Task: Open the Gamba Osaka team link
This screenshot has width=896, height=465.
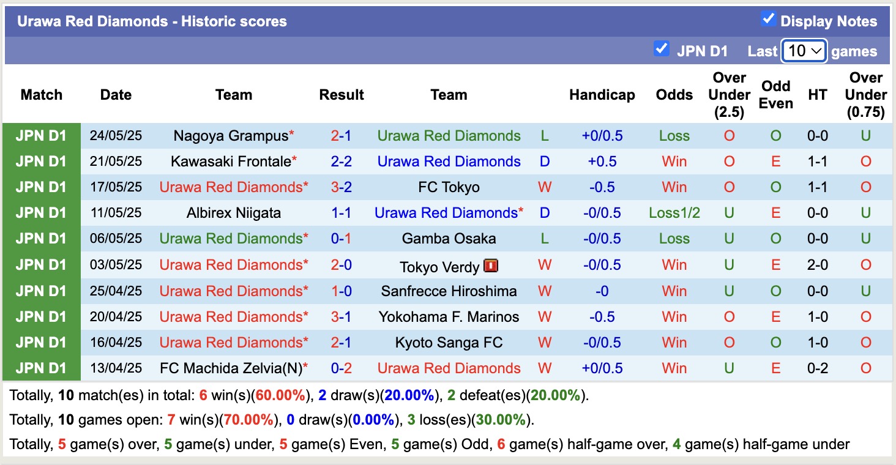Action: [449, 239]
